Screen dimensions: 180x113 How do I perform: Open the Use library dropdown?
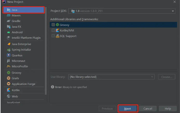pos(111,77)
